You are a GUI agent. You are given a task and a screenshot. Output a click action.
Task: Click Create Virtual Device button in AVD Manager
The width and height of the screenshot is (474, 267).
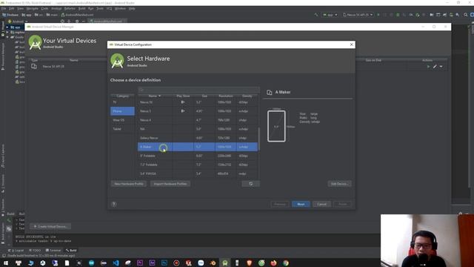(50, 226)
